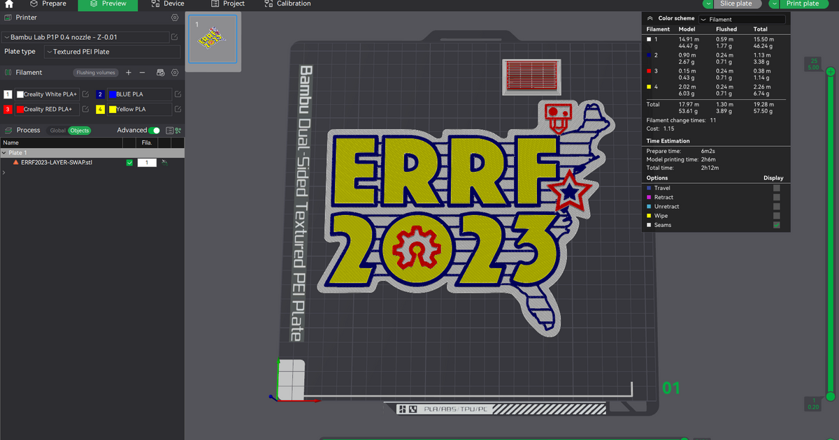Add a new filament with the plus icon

[x=129, y=72]
